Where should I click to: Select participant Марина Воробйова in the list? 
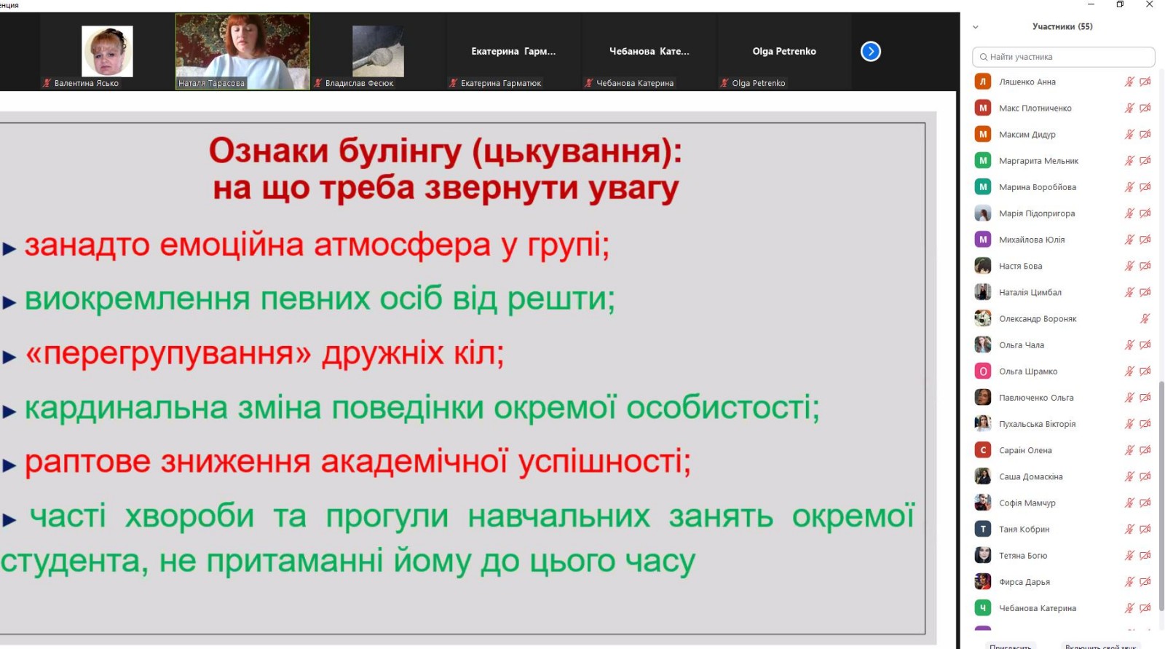coord(1037,187)
